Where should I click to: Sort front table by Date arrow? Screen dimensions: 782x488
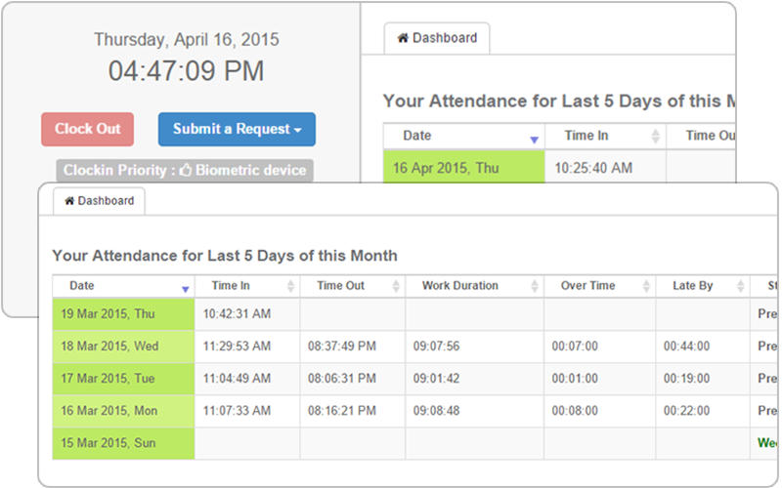(x=186, y=288)
